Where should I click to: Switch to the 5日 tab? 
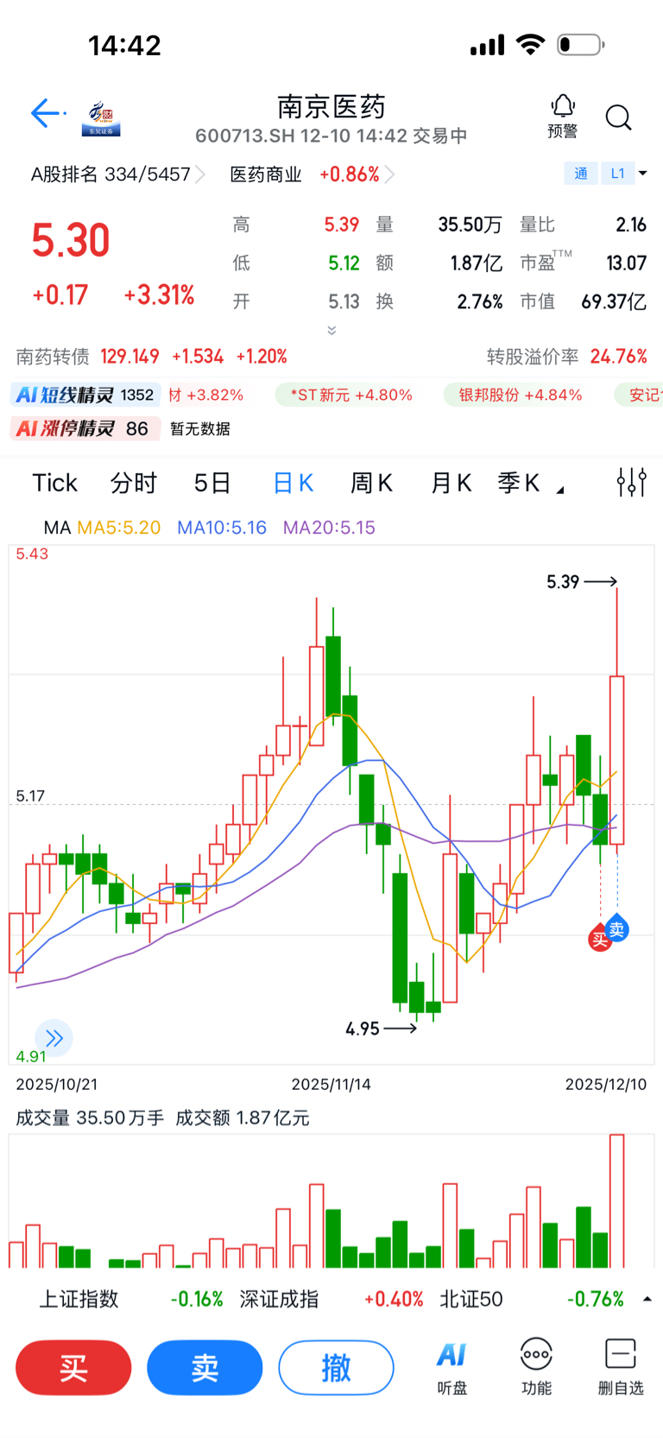[212, 483]
